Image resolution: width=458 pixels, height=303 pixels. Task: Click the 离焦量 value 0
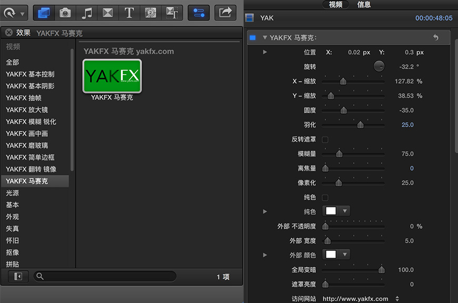click(x=412, y=168)
